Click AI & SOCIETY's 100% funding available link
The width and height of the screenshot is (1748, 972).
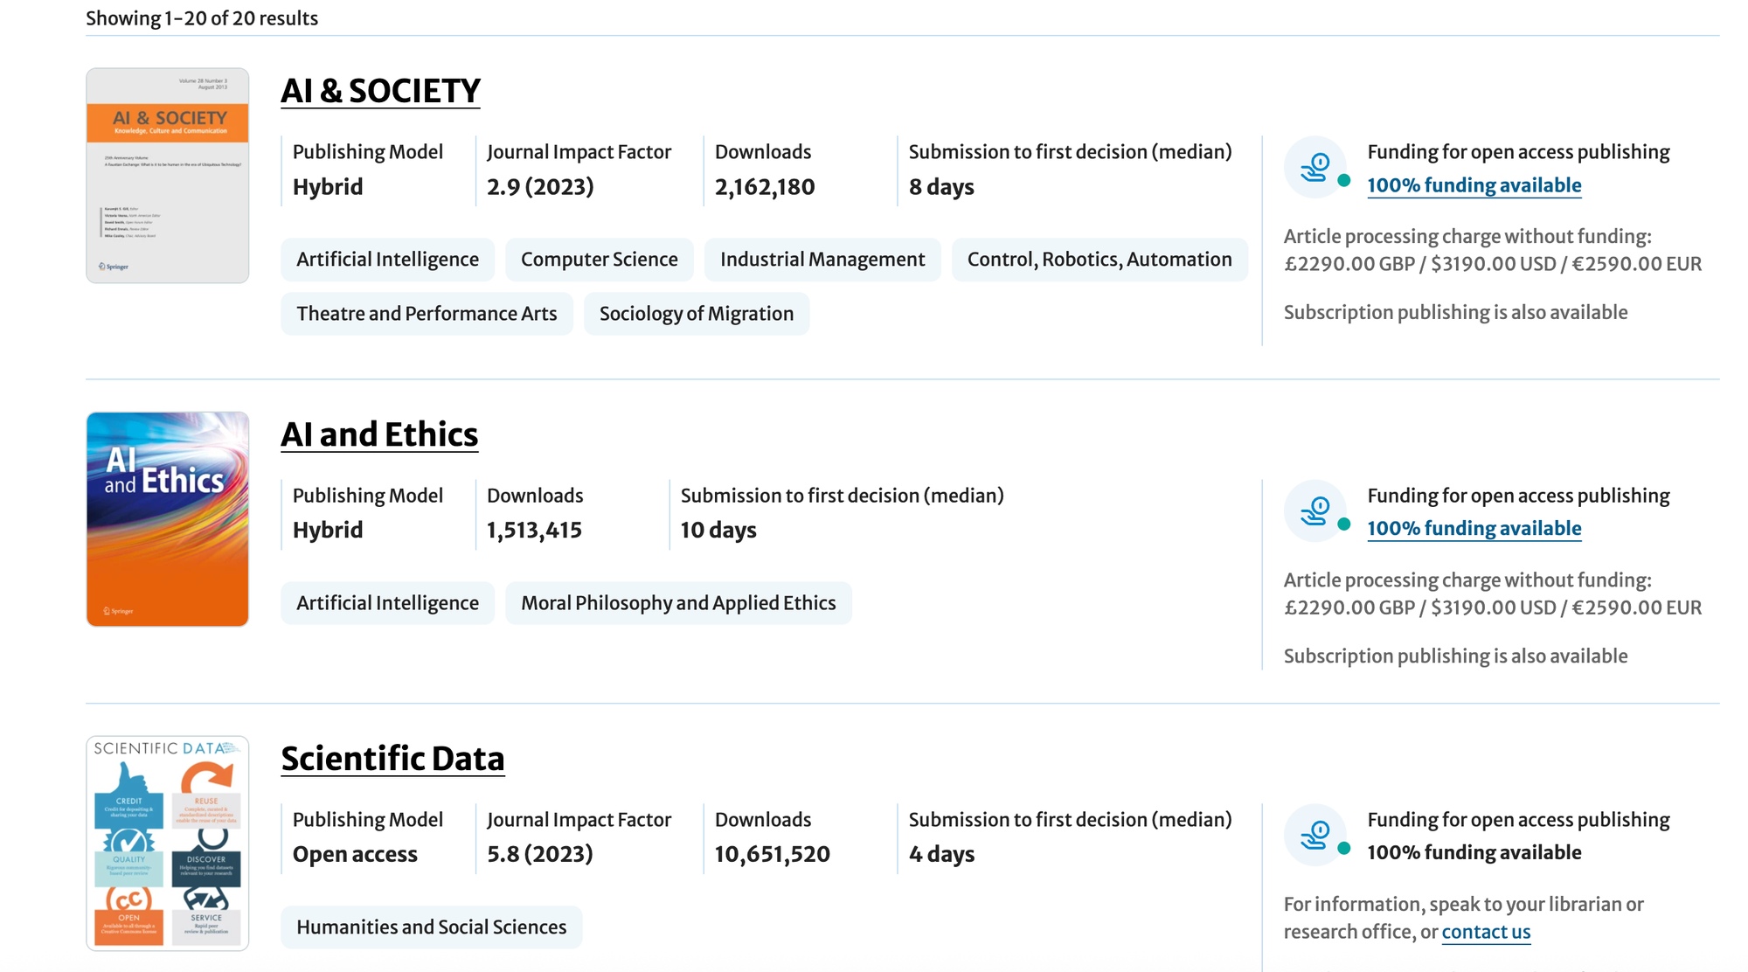click(1474, 185)
